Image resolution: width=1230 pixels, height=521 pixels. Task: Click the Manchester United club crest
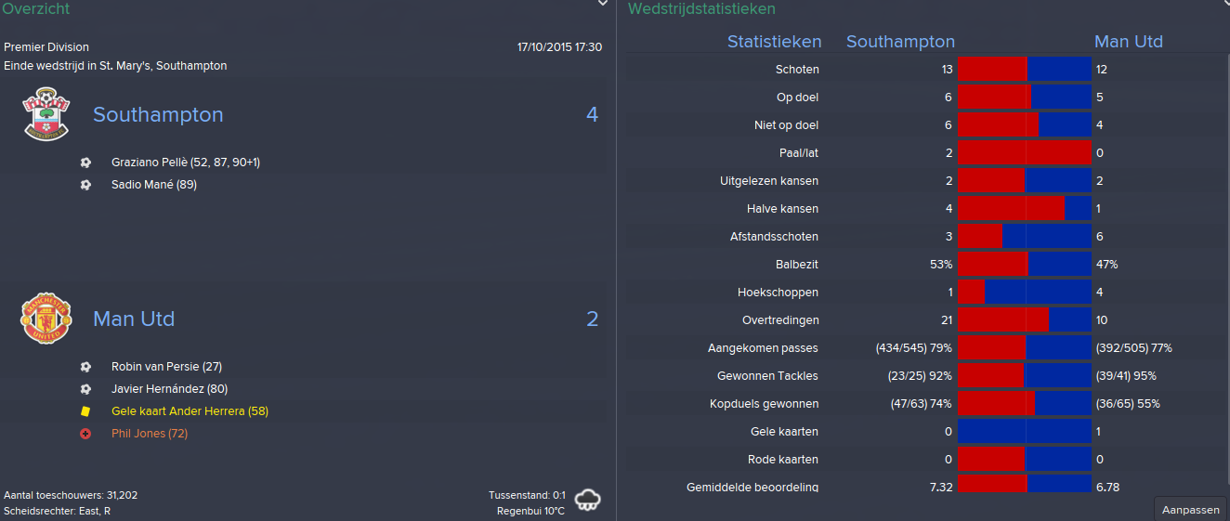pyautogui.click(x=46, y=319)
